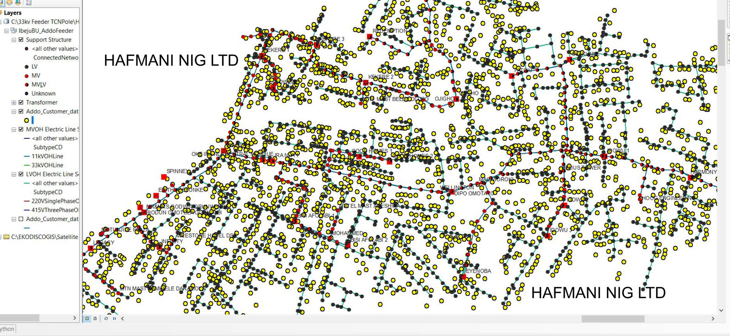The width and height of the screenshot is (730, 336).
Task: Click the 11kVOHLine legend label
Action: click(47, 156)
